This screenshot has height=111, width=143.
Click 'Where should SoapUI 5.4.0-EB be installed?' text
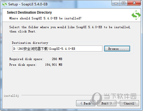[45, 18]
